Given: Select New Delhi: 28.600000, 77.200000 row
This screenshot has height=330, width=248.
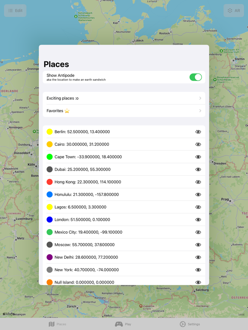Looking at the screenshot, I should (x=124, y=257).
